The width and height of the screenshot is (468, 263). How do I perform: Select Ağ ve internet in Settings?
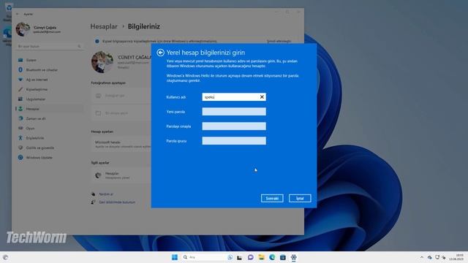(49, 80)
